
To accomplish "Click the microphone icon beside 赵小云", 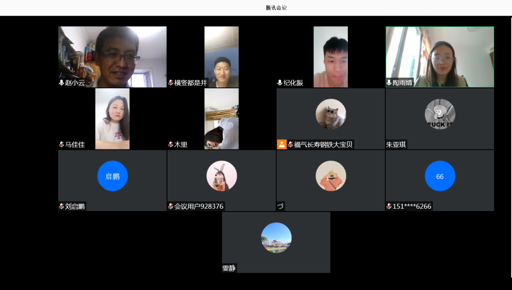I will [x=61, y=83].
